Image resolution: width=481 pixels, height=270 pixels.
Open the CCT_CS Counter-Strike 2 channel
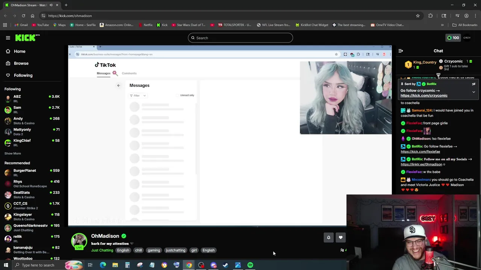pyautogui.click(x=32, y=205)
